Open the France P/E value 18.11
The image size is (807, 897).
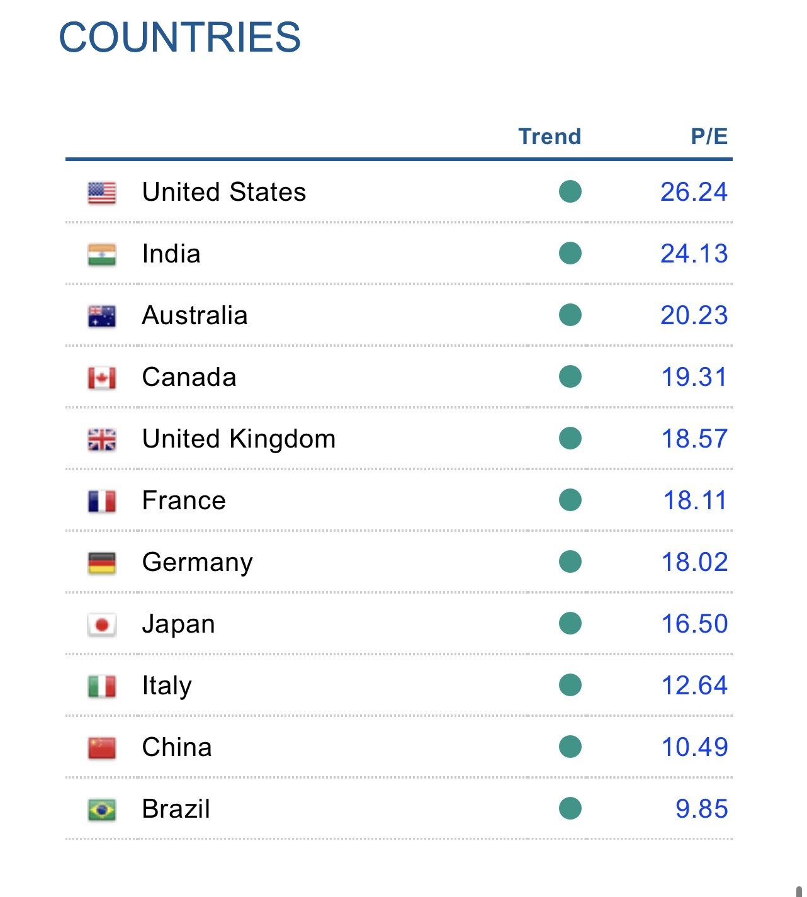[x=695, y=500]
